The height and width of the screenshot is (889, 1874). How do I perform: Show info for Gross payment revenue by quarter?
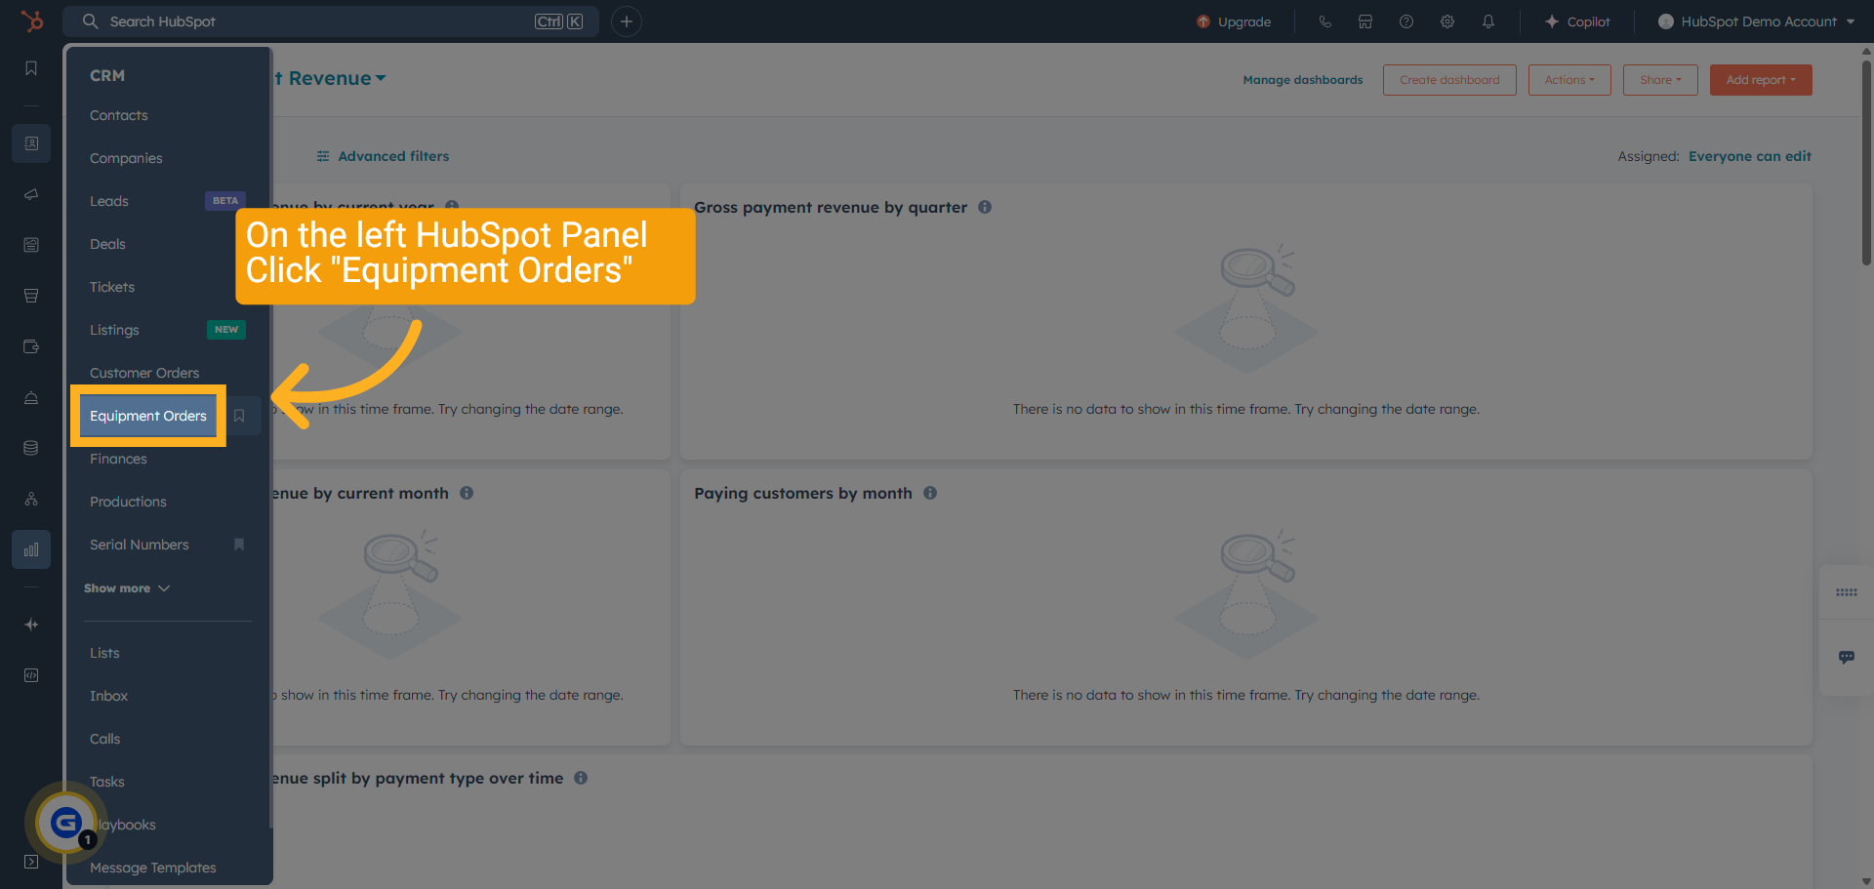click(985, 207)
